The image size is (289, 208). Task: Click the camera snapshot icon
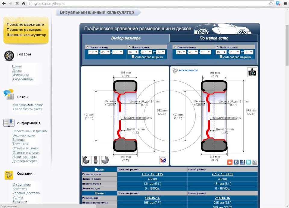click(252, 72)
